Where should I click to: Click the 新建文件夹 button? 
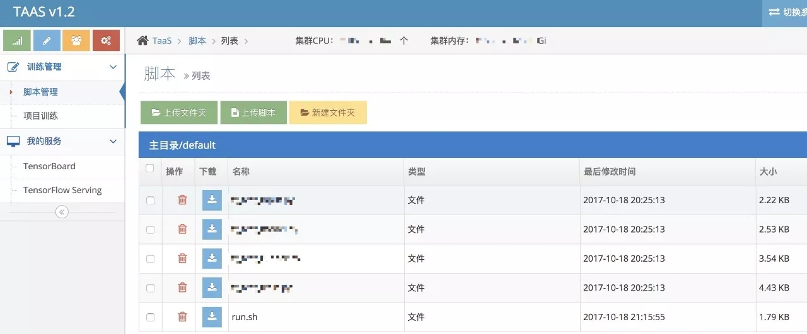tap(328, 113)
